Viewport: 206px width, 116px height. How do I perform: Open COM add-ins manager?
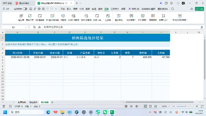(x=73, y=18)
